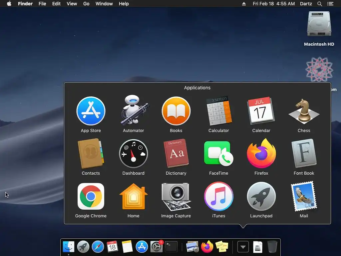
Task: Open Stickies from the Dock
Action: (x=221, y=247)
